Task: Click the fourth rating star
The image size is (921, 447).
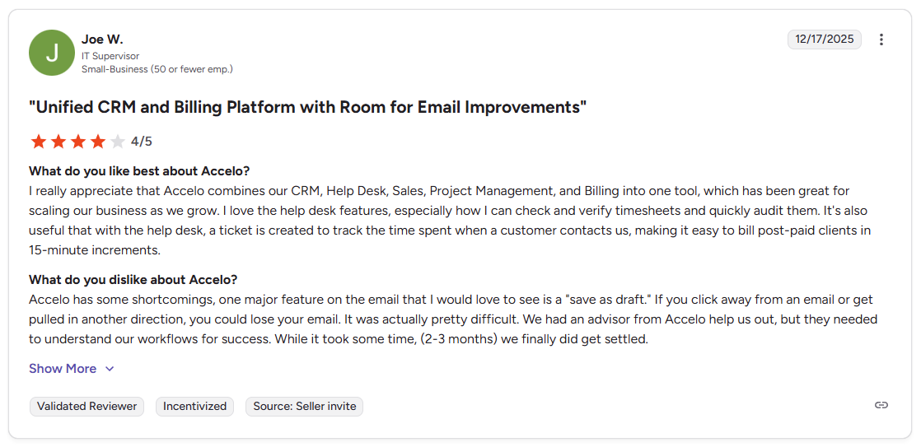Action: coord(98,142)
